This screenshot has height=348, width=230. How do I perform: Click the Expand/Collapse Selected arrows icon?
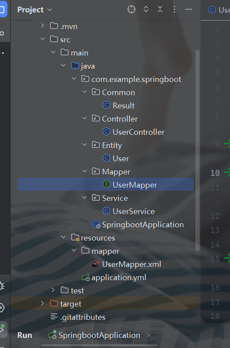click(146, 9)
